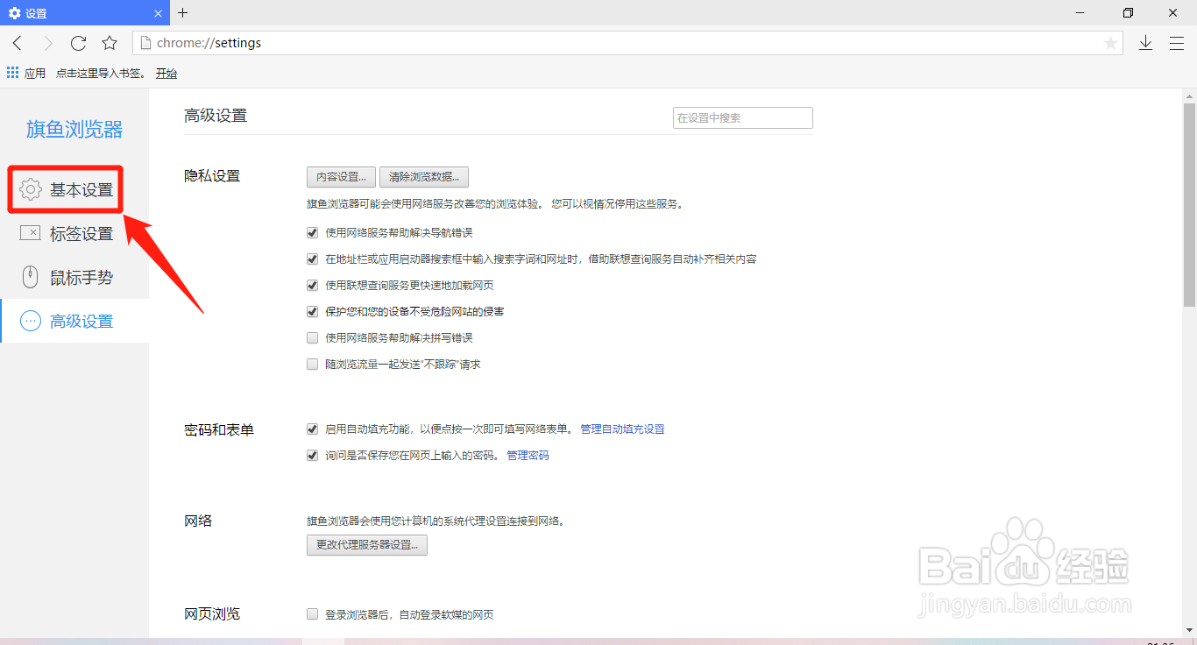Enable the 不跟踪 request checkbox

[312, 364]
